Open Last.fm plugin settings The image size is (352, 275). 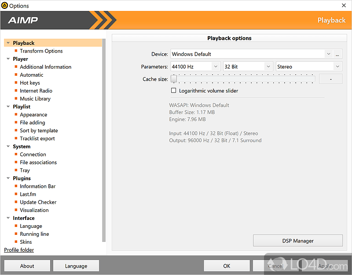point(28,194)
